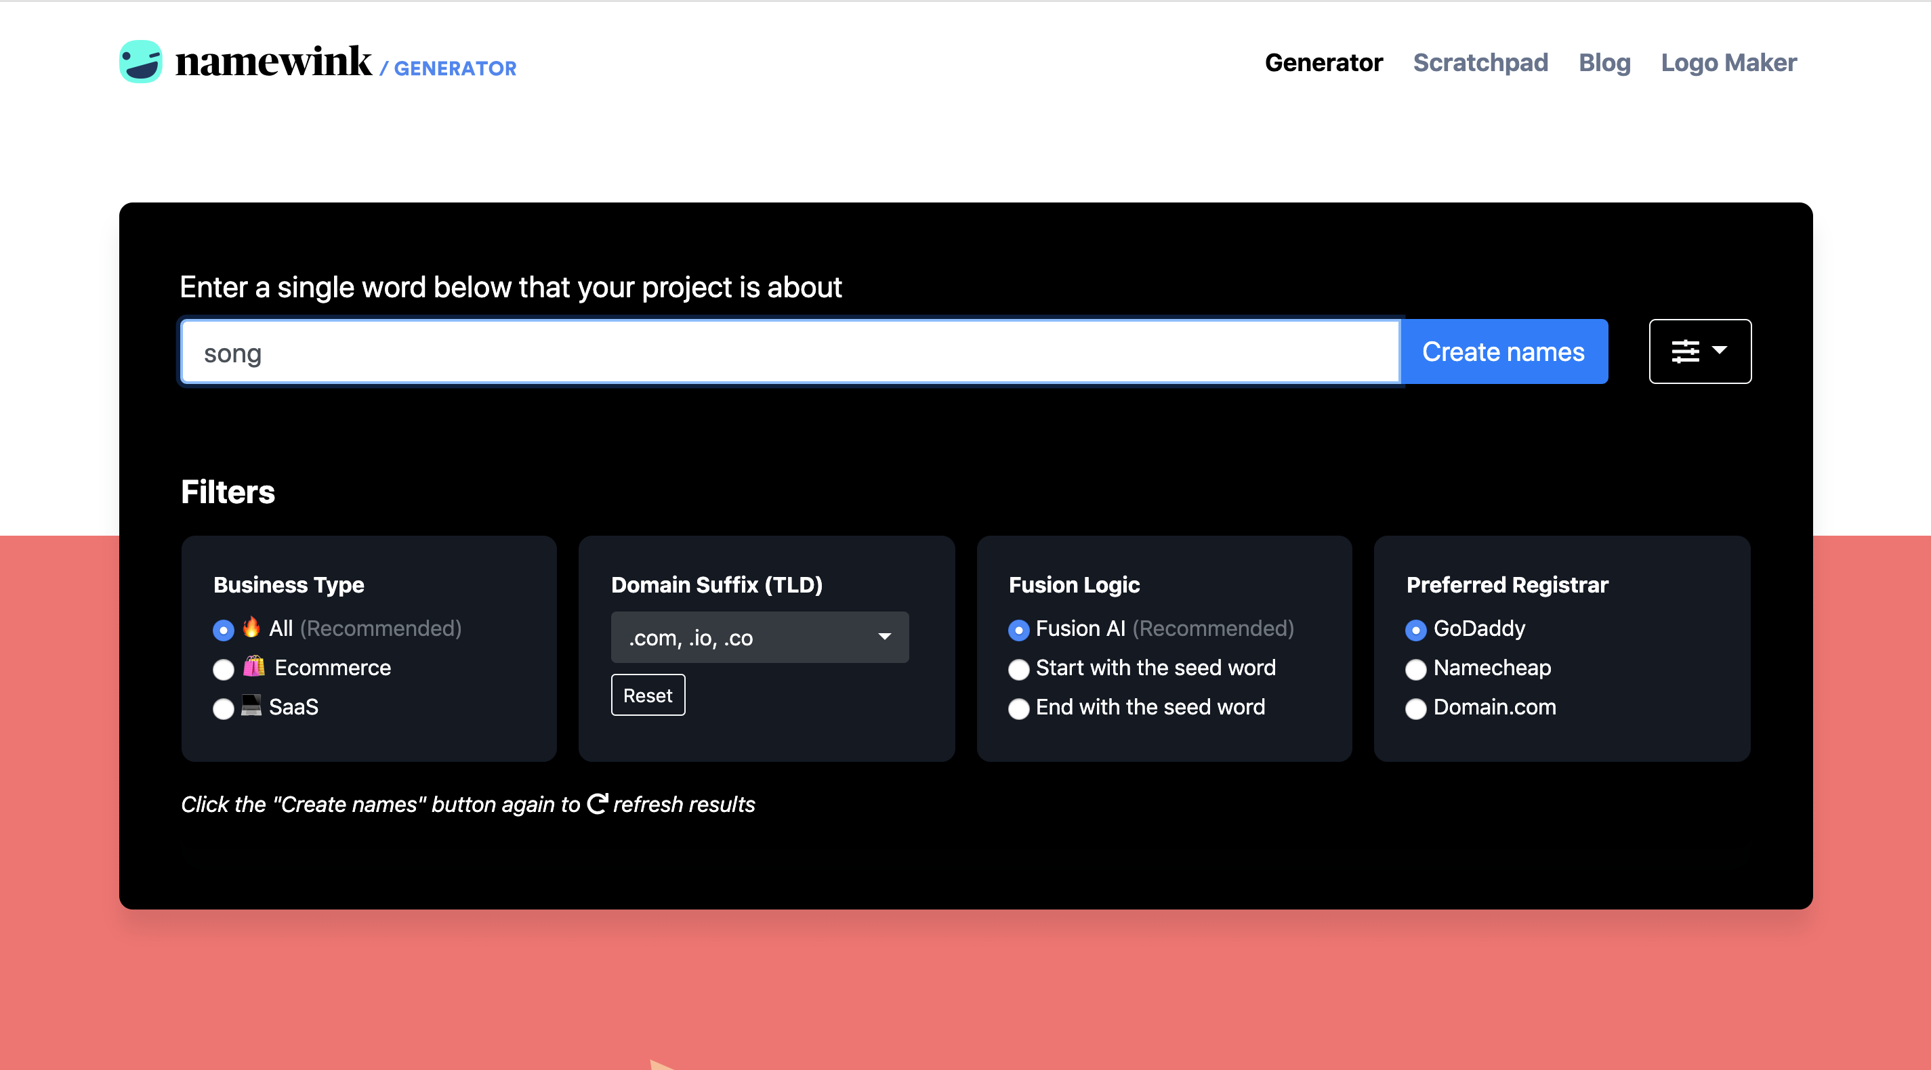
Task: Open the Domain Suffix TLD dropdown
Action: click(x=760, y=637)
